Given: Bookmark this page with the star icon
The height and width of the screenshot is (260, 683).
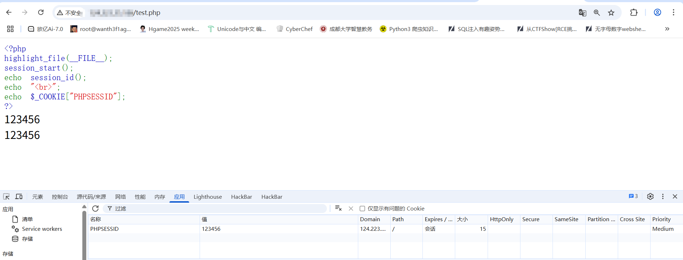Looking at the screenshot, I should point(611,13).
